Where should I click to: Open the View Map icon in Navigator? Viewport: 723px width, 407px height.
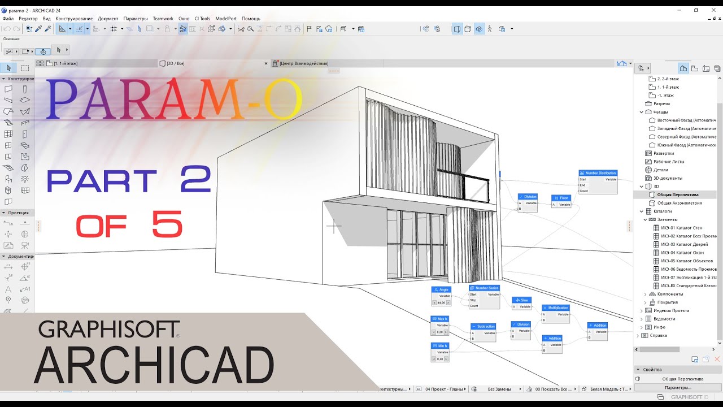point(695,68)
